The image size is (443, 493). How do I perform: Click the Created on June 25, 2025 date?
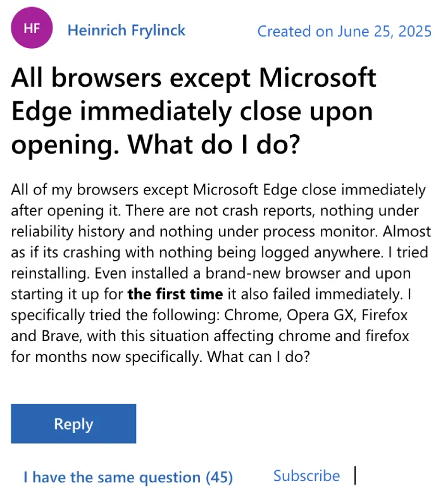point(344,31)
